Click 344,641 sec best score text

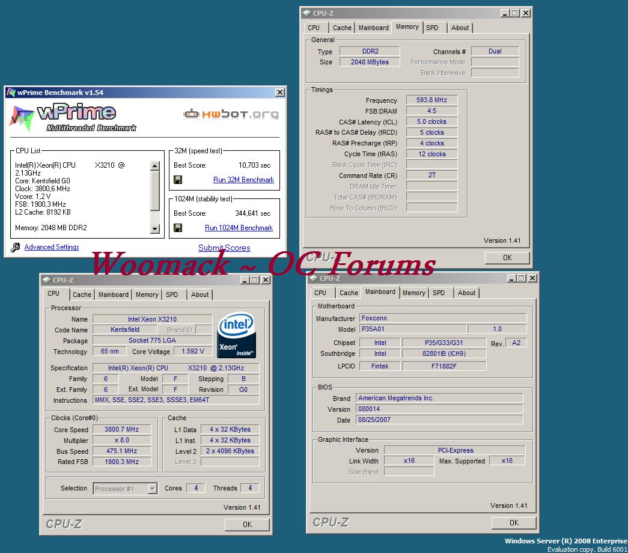tap(253, 213)
